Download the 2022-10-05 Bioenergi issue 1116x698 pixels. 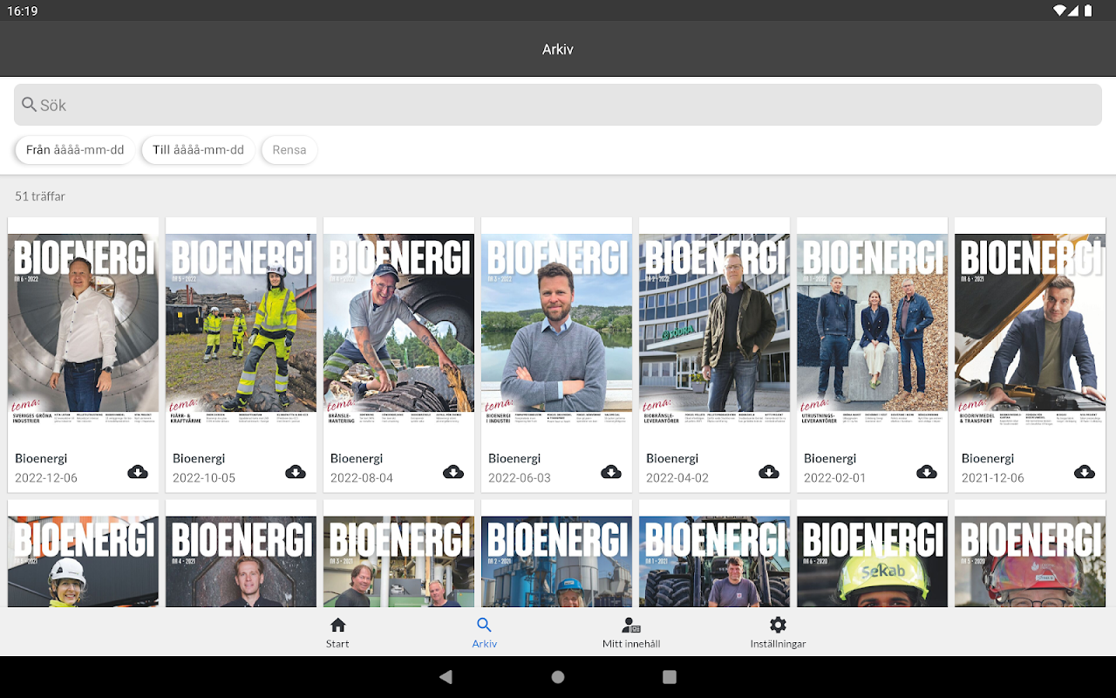pos(296,472)
